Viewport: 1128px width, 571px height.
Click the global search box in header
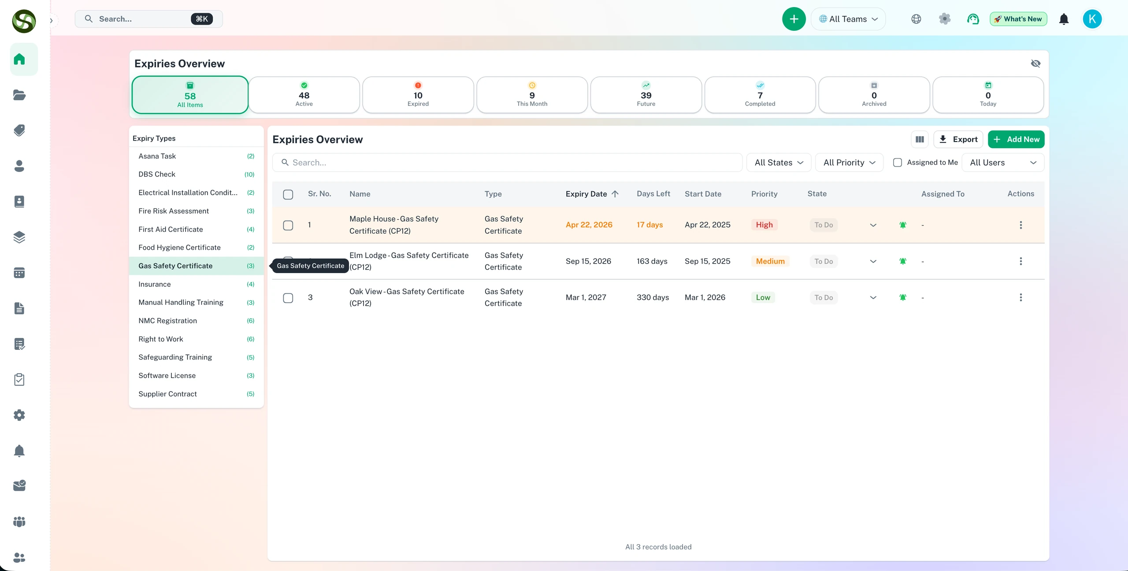coord(149,19)
